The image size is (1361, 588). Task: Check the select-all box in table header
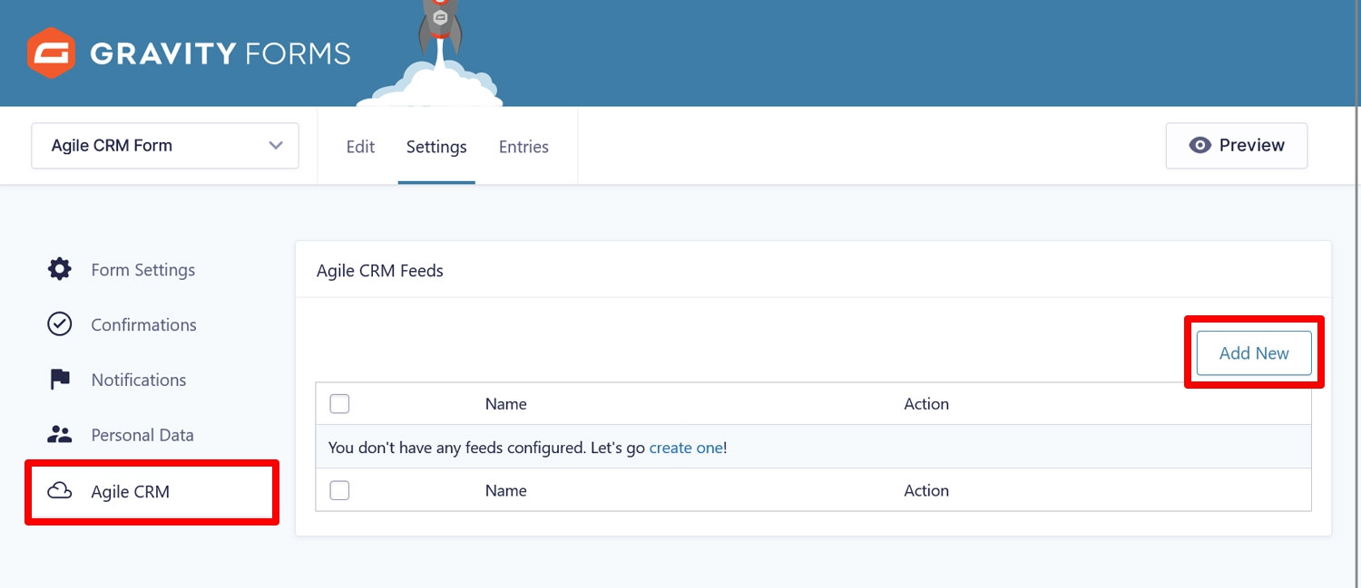tap(339, 404)
